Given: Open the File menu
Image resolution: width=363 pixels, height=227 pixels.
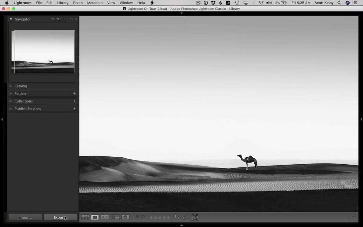Looking at the screenshot, I should [39, 3].
